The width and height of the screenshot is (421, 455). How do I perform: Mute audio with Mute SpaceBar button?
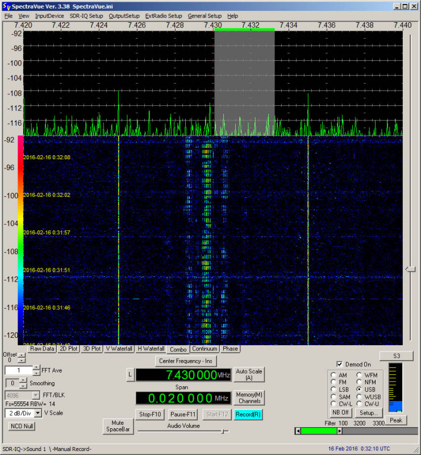point(118,426)
